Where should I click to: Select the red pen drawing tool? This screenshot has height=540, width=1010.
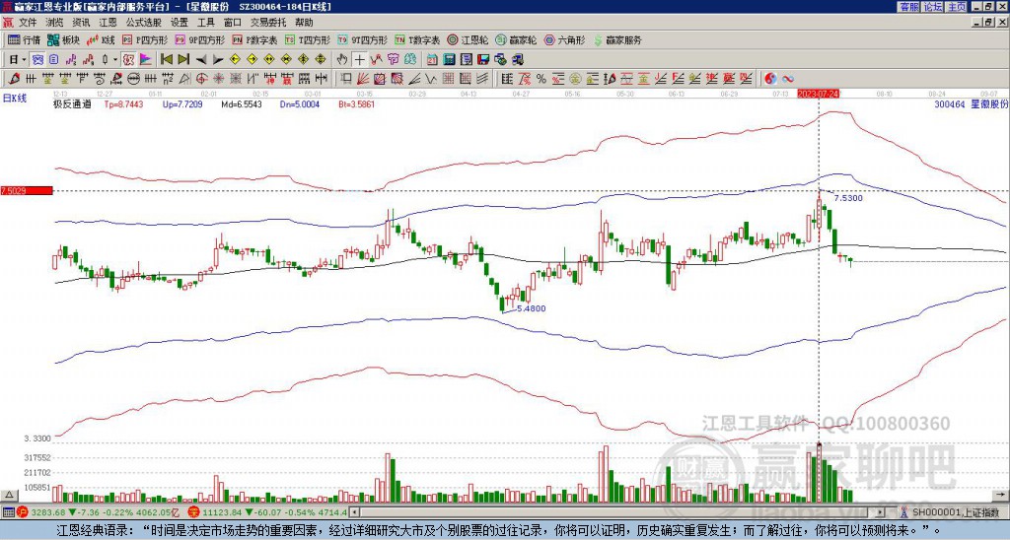[14, 79]
